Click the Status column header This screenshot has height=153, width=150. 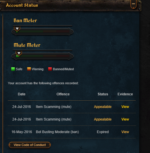(x=103, y=94)
